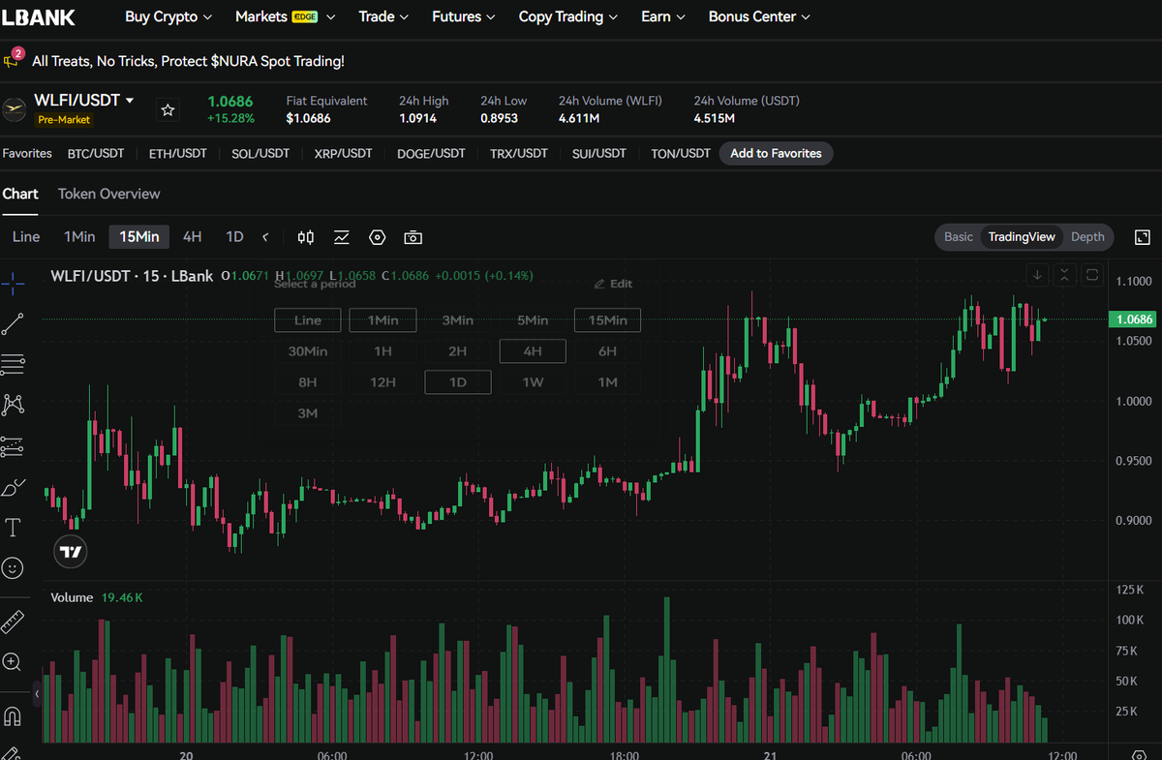
Task: Open SOL/USDT from the favorites row
Action: pyautogui.click(x=260, y=153)
